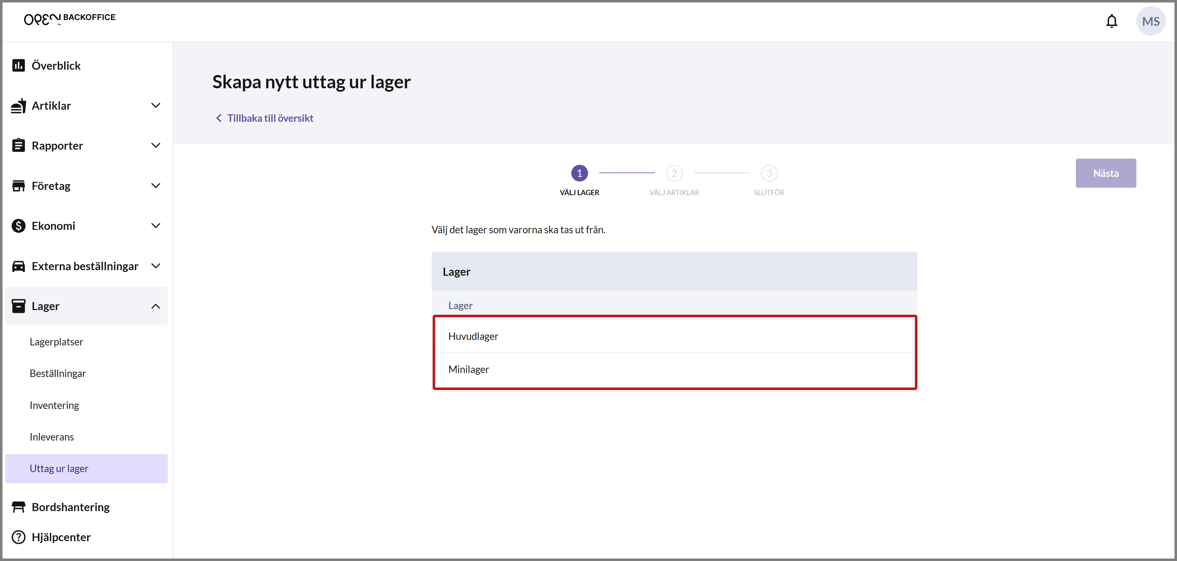Click the Bordshantering table icon
The image size is (1177, 561).
click(18, 507)
